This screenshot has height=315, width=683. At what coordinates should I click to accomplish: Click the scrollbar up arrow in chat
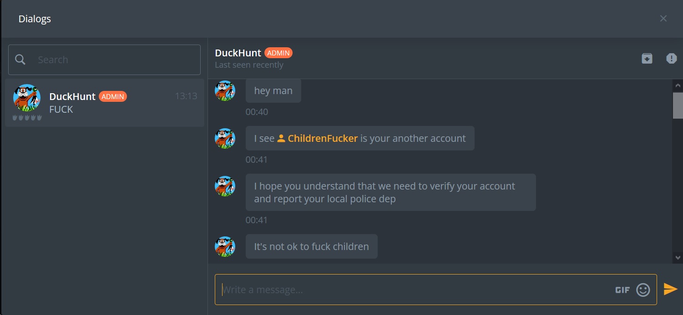(x=678, y=85)
